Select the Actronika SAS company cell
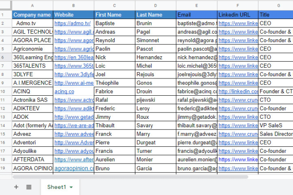The width and height of the screenshot is (293, 195). point(32,100)
